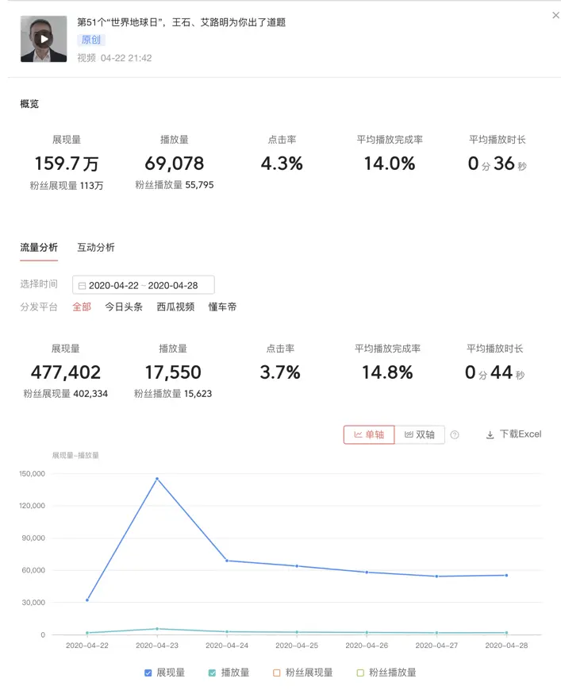The image size is (561, 698).
Task: Close the video analytics panel
Action: click(555, 15)
